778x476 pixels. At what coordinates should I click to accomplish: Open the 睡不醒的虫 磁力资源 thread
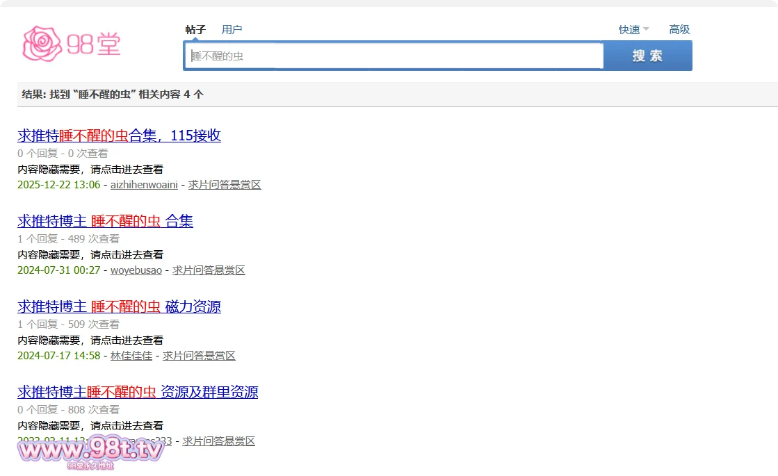tap(119, 306)
